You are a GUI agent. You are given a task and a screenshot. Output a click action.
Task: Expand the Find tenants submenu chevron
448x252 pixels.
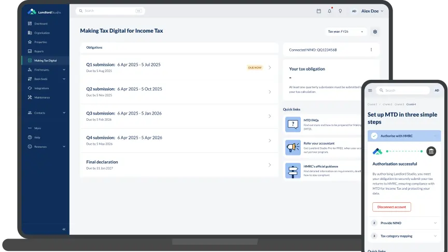(x=64, y=69)
